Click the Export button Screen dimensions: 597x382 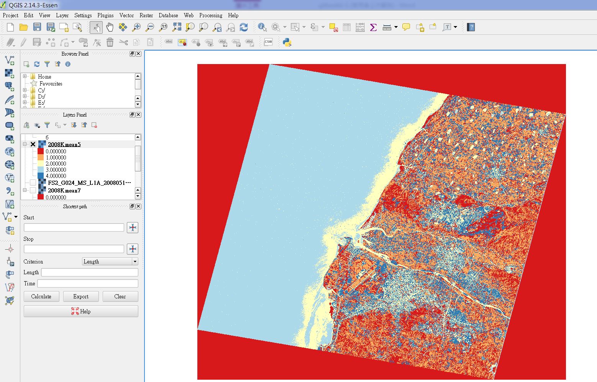[x=81, y=296]
